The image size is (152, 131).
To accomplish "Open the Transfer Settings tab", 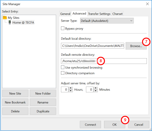I will tap(99, 14).
